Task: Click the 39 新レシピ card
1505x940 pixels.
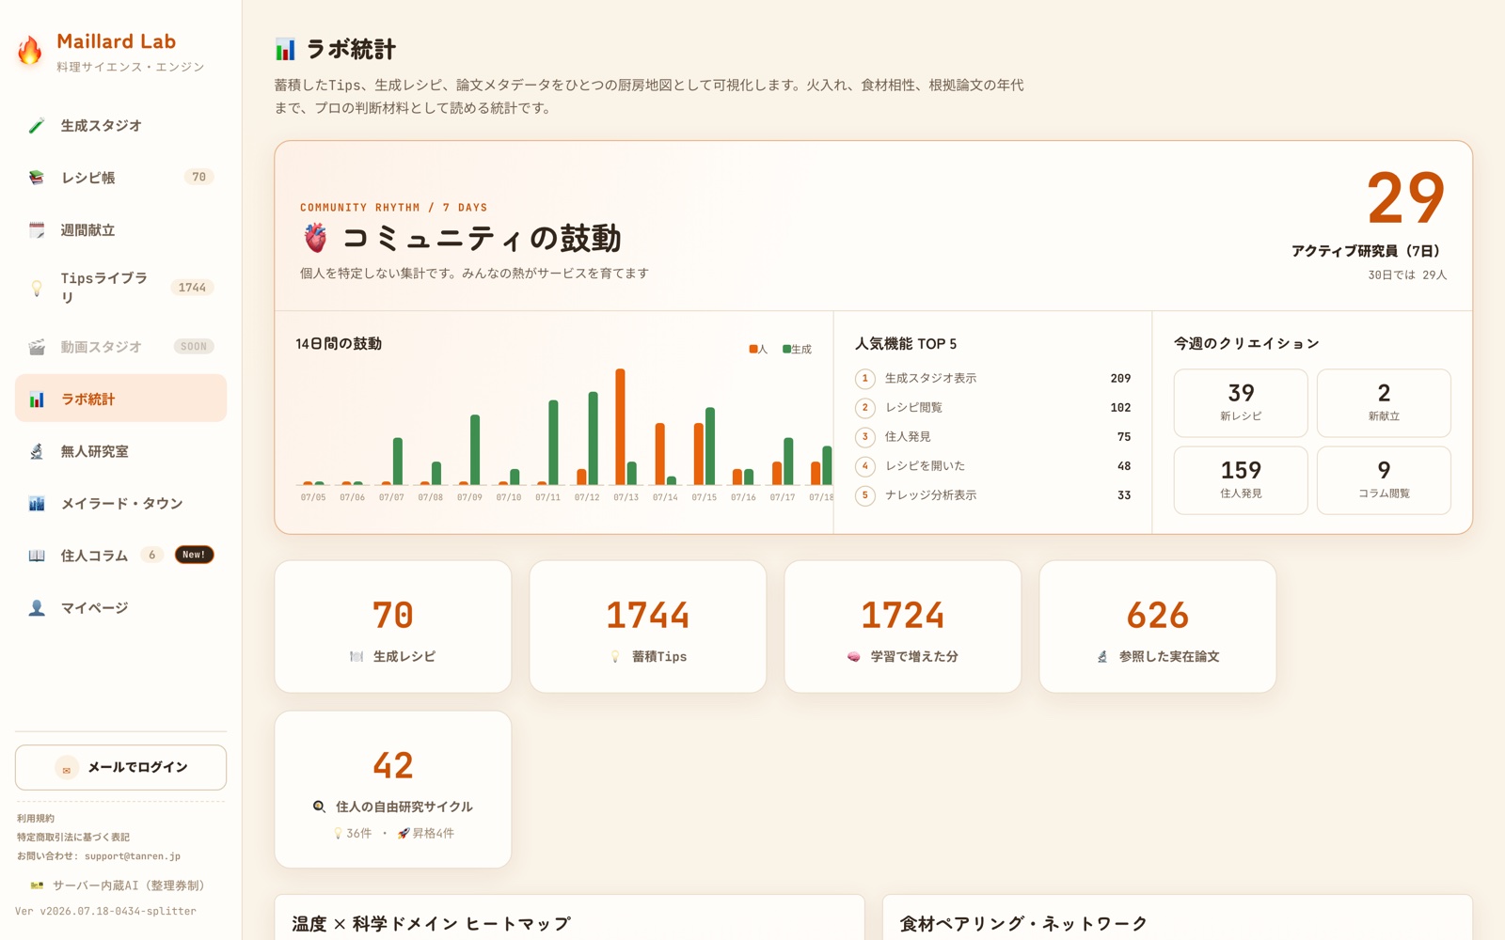Action: 1241,402
